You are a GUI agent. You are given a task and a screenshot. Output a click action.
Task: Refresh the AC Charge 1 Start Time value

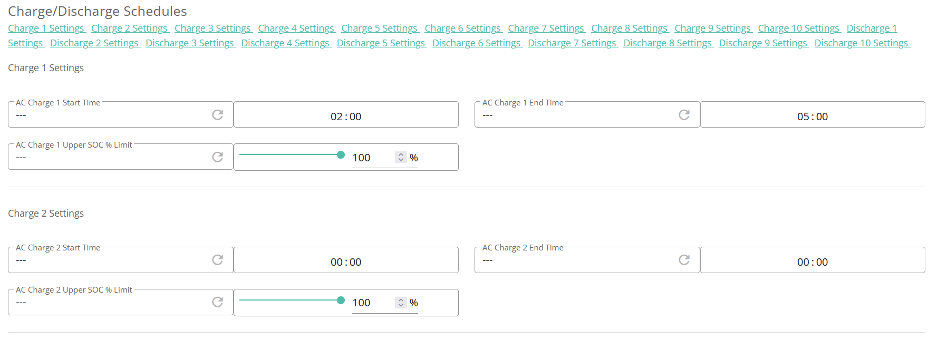click(x=217, y=115)
